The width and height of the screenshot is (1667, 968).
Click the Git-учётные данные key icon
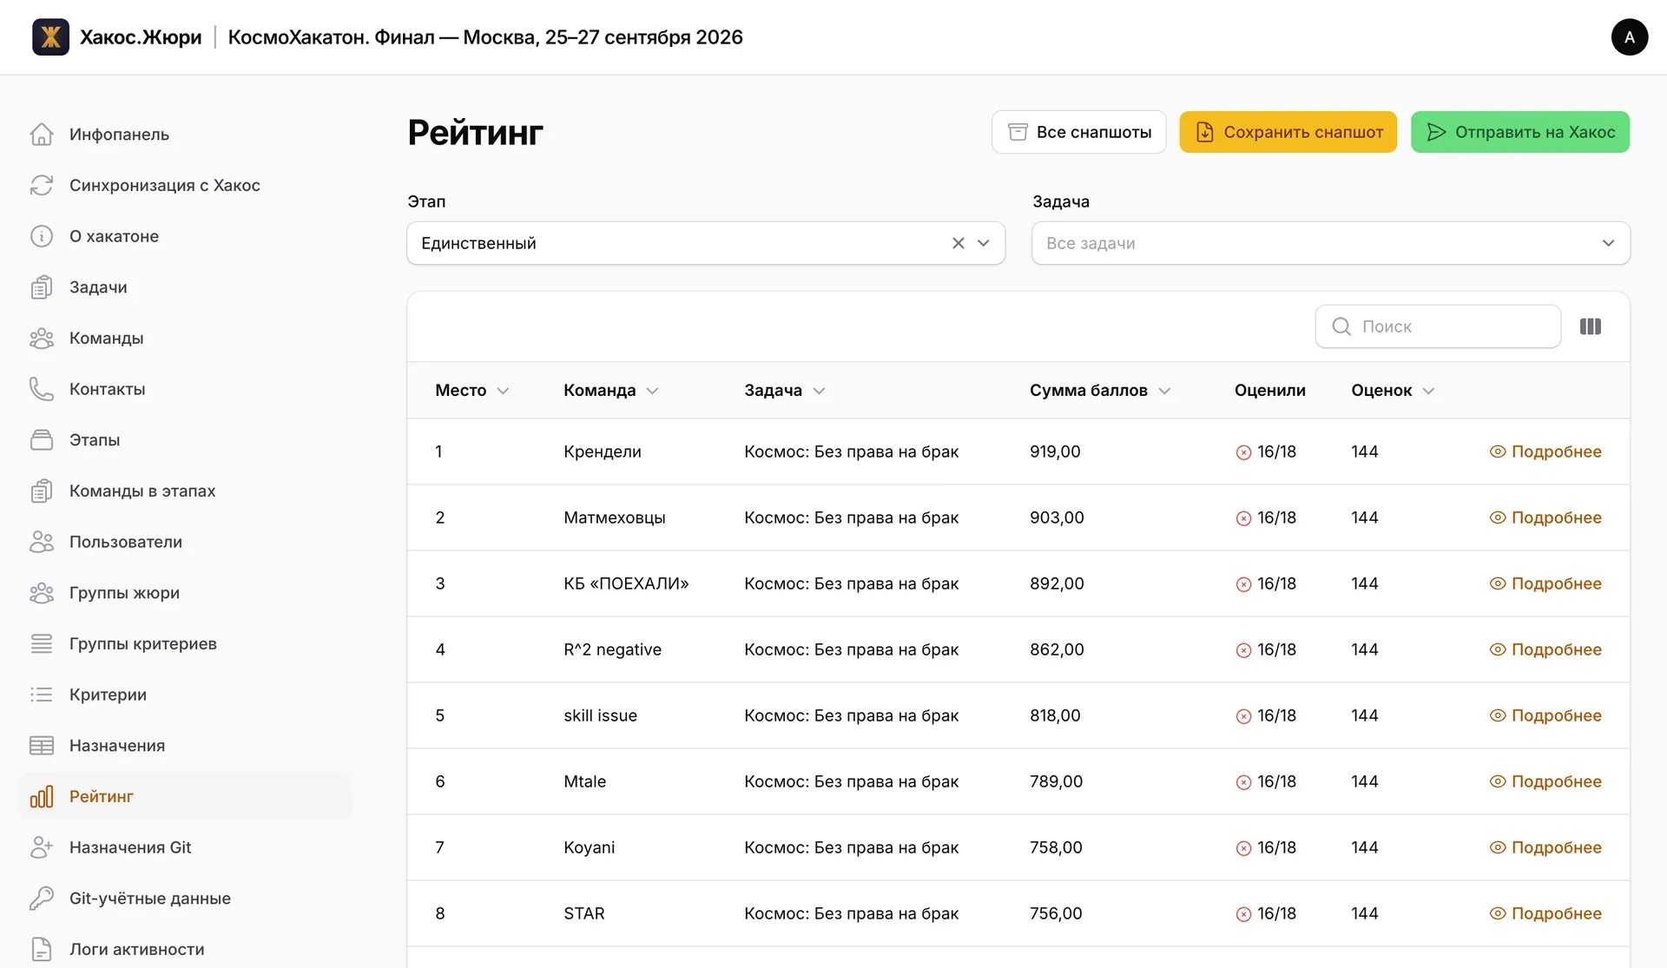tap(42, 899)
